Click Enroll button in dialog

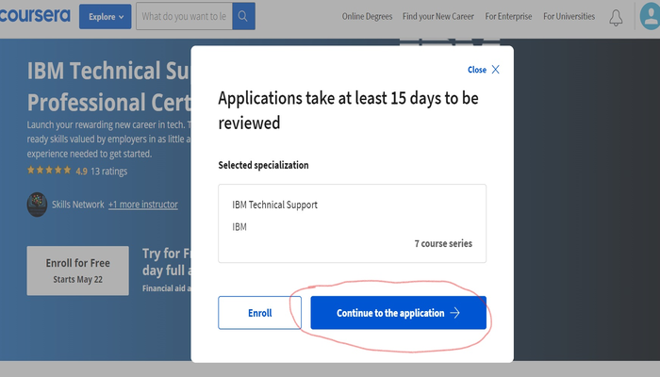point(259,313)
